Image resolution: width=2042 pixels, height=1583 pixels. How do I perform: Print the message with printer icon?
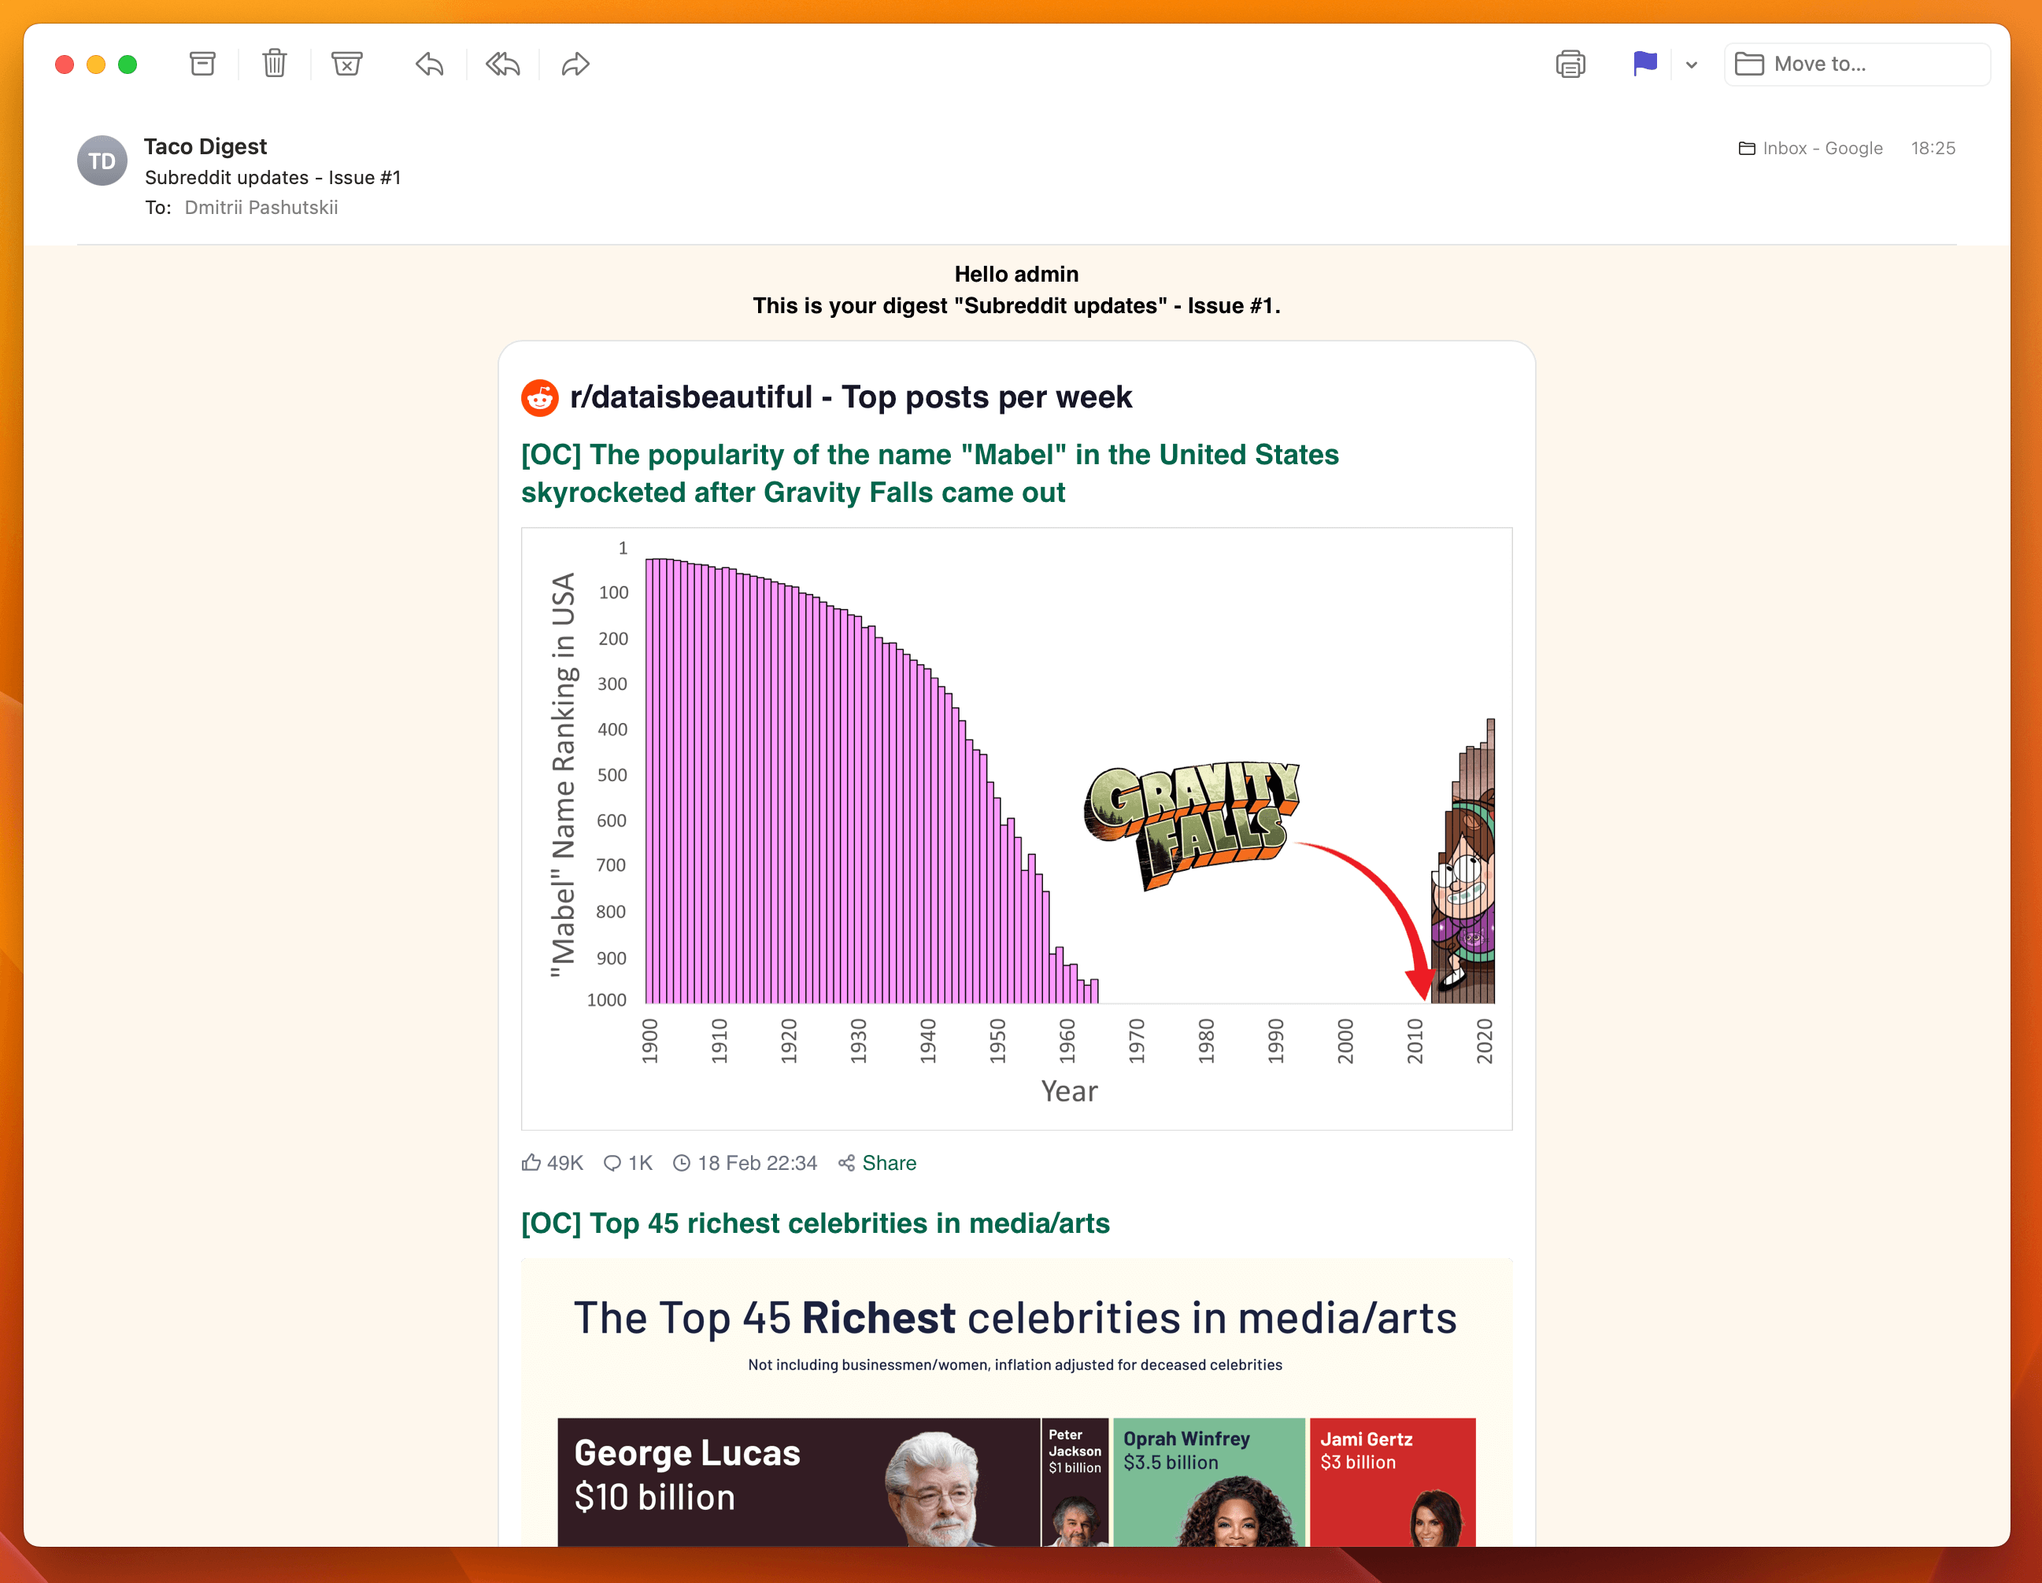coord(1570,64)
